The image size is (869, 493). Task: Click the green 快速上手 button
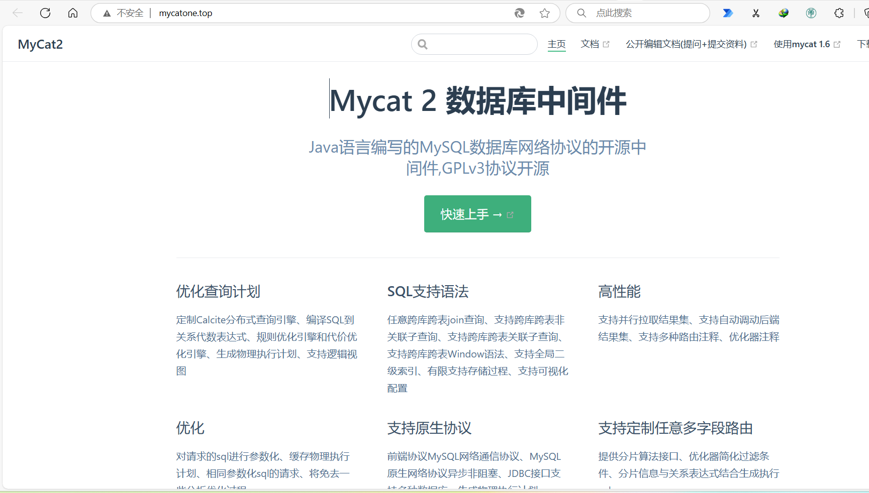tap(477, 214)
